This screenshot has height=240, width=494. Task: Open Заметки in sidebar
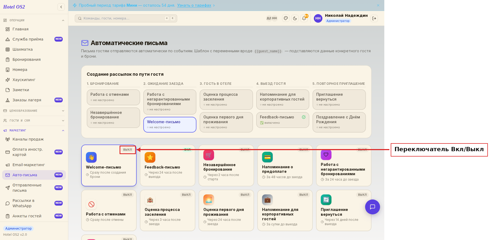34,90
